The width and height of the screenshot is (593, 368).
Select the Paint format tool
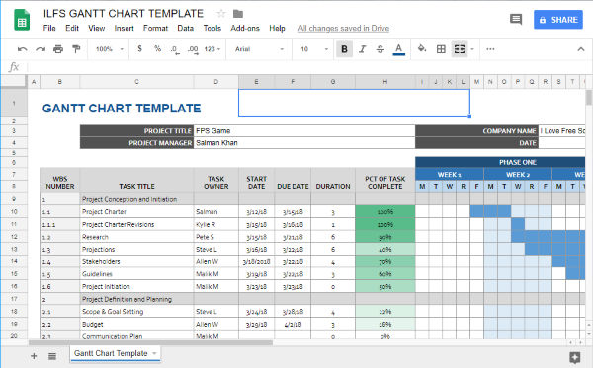pyautogui.click(x=76, y=49)
